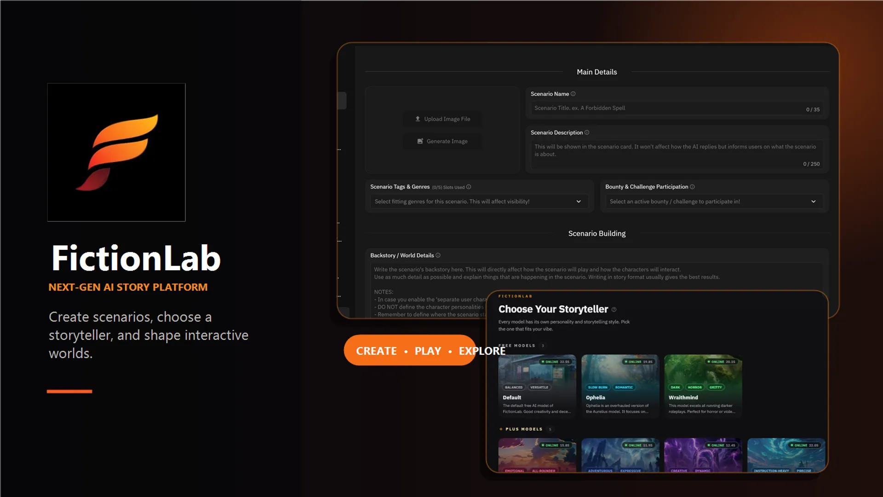Click the Romantic tag on Ophelia card
This screenshot has height=497, width=883.
[x=624, y=387]
